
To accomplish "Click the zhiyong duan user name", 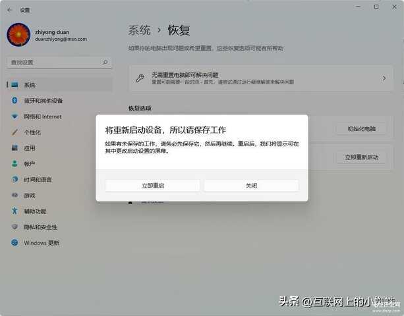I will 52,32.
